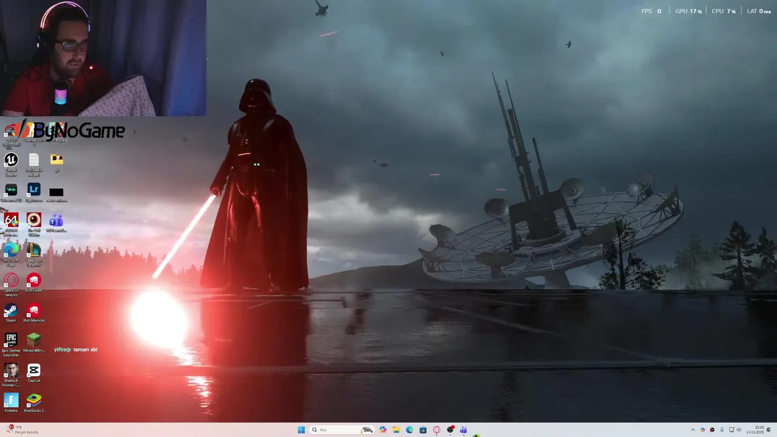Image resolution: width=777 pixels, height=437 pixels.
Task: Launch Microsoft Edge from the desktop
Action: coord(11,254)
